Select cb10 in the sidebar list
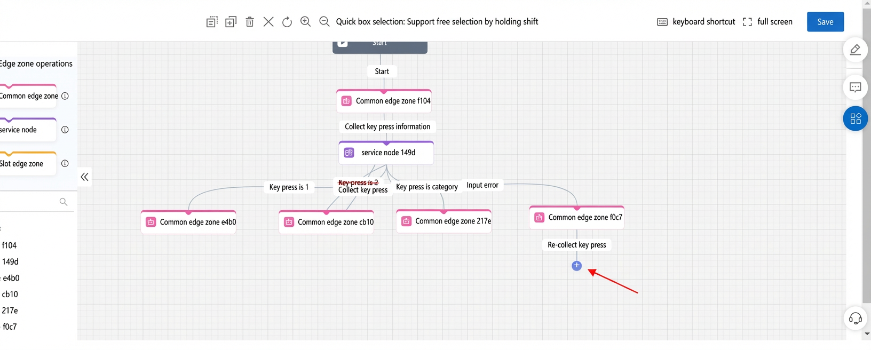 (10, 295)
